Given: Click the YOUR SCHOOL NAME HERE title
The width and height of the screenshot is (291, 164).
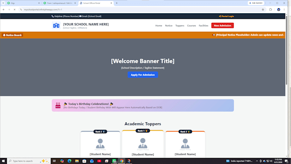Looking at the screenshot, I should [86, 24].
